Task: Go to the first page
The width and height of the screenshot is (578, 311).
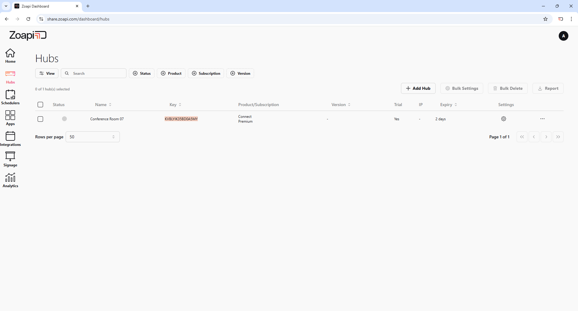Action: coord(522,137)
